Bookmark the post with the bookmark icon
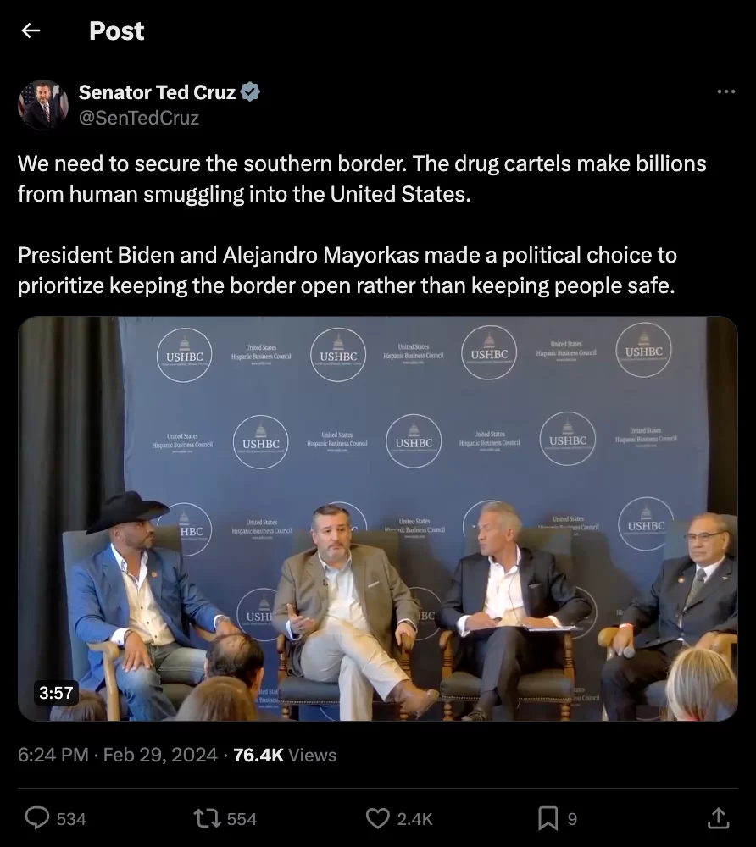 [x=548, y=818]
